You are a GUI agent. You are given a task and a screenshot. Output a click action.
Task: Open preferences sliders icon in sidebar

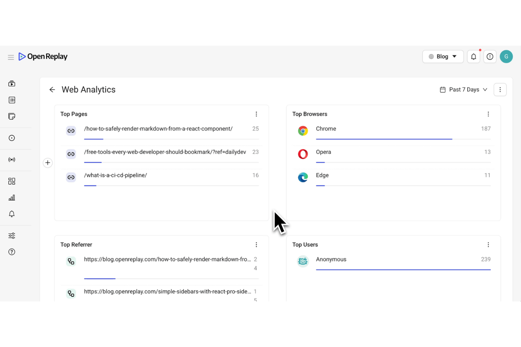coord(12,236)
